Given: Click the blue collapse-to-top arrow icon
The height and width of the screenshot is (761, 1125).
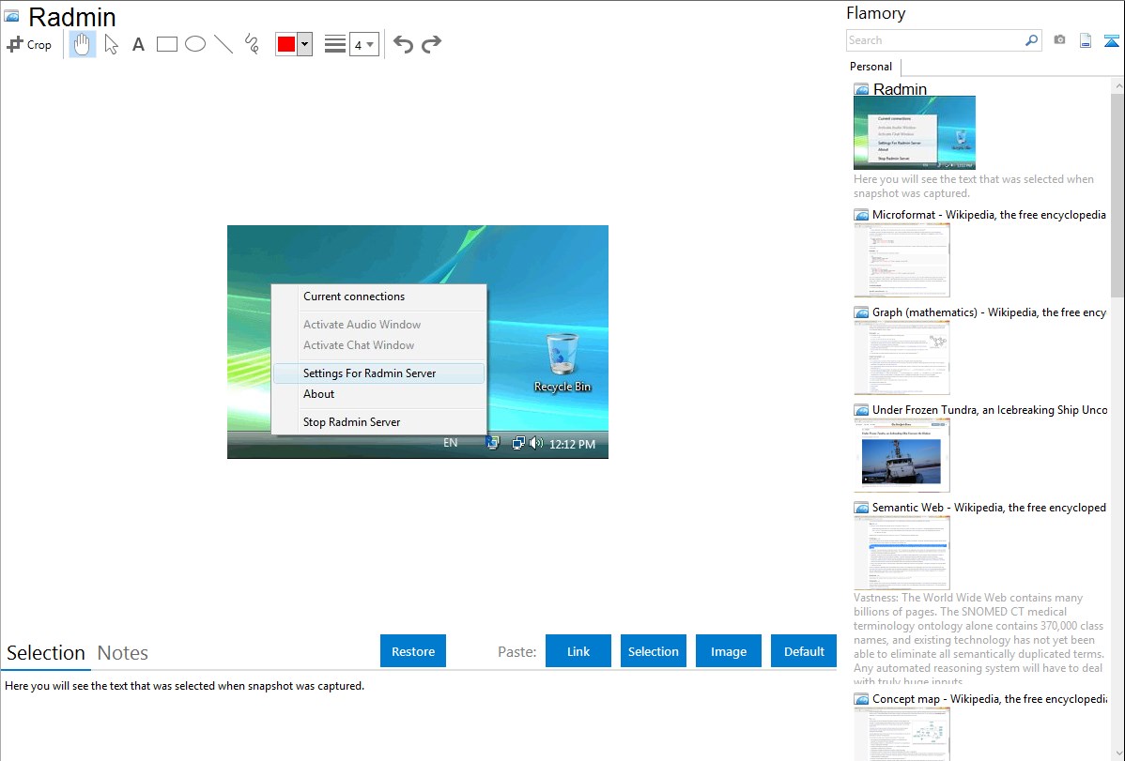Looking at the screenshot, I should [1112, 40].
